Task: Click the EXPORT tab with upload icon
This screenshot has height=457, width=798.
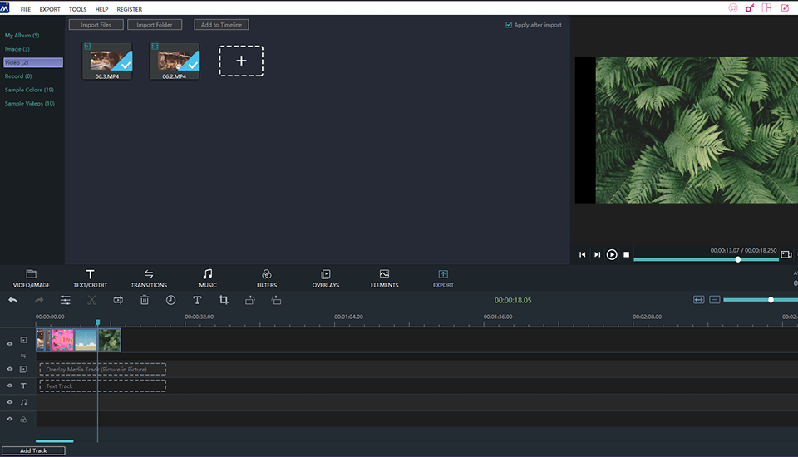Action: tap(443, 279)
